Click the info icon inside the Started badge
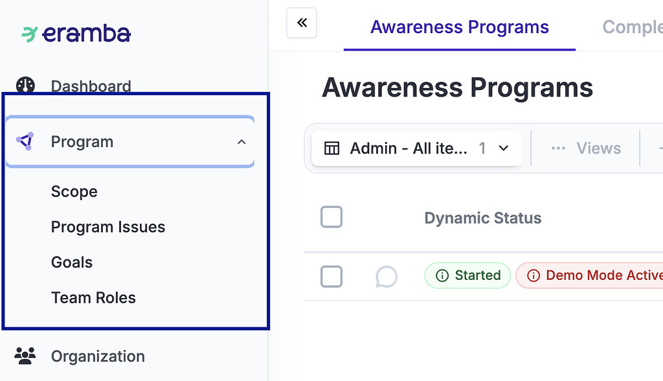Image resolution: width=663 pixels, height=381 pixels. 443,275
